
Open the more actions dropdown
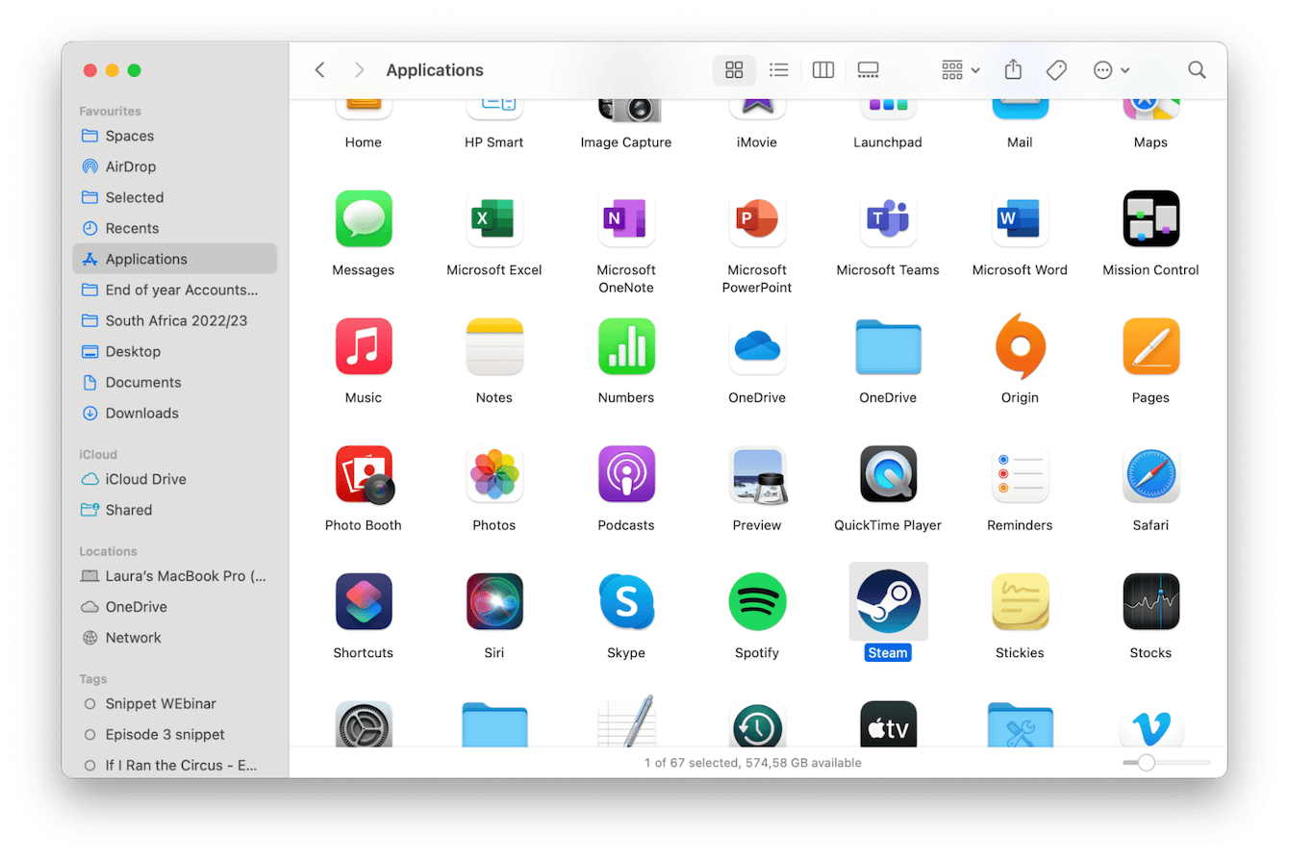(x=1106, y=69)
